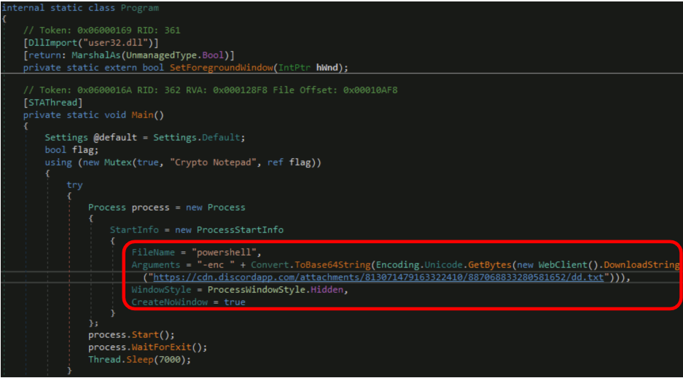Click the Token 0x0600016A RID 362 comment
Viewport: 683px width, 378px height.
point(211,90)
